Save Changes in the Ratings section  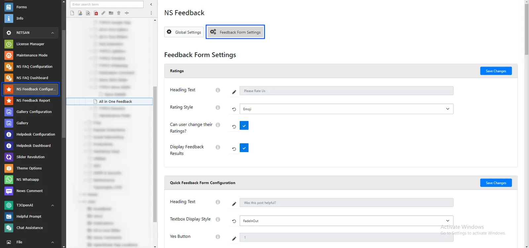pos(496,71)
